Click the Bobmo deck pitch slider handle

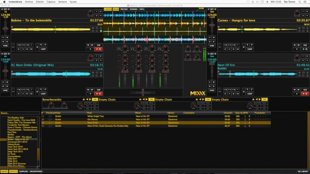click(x=5, y=29)
